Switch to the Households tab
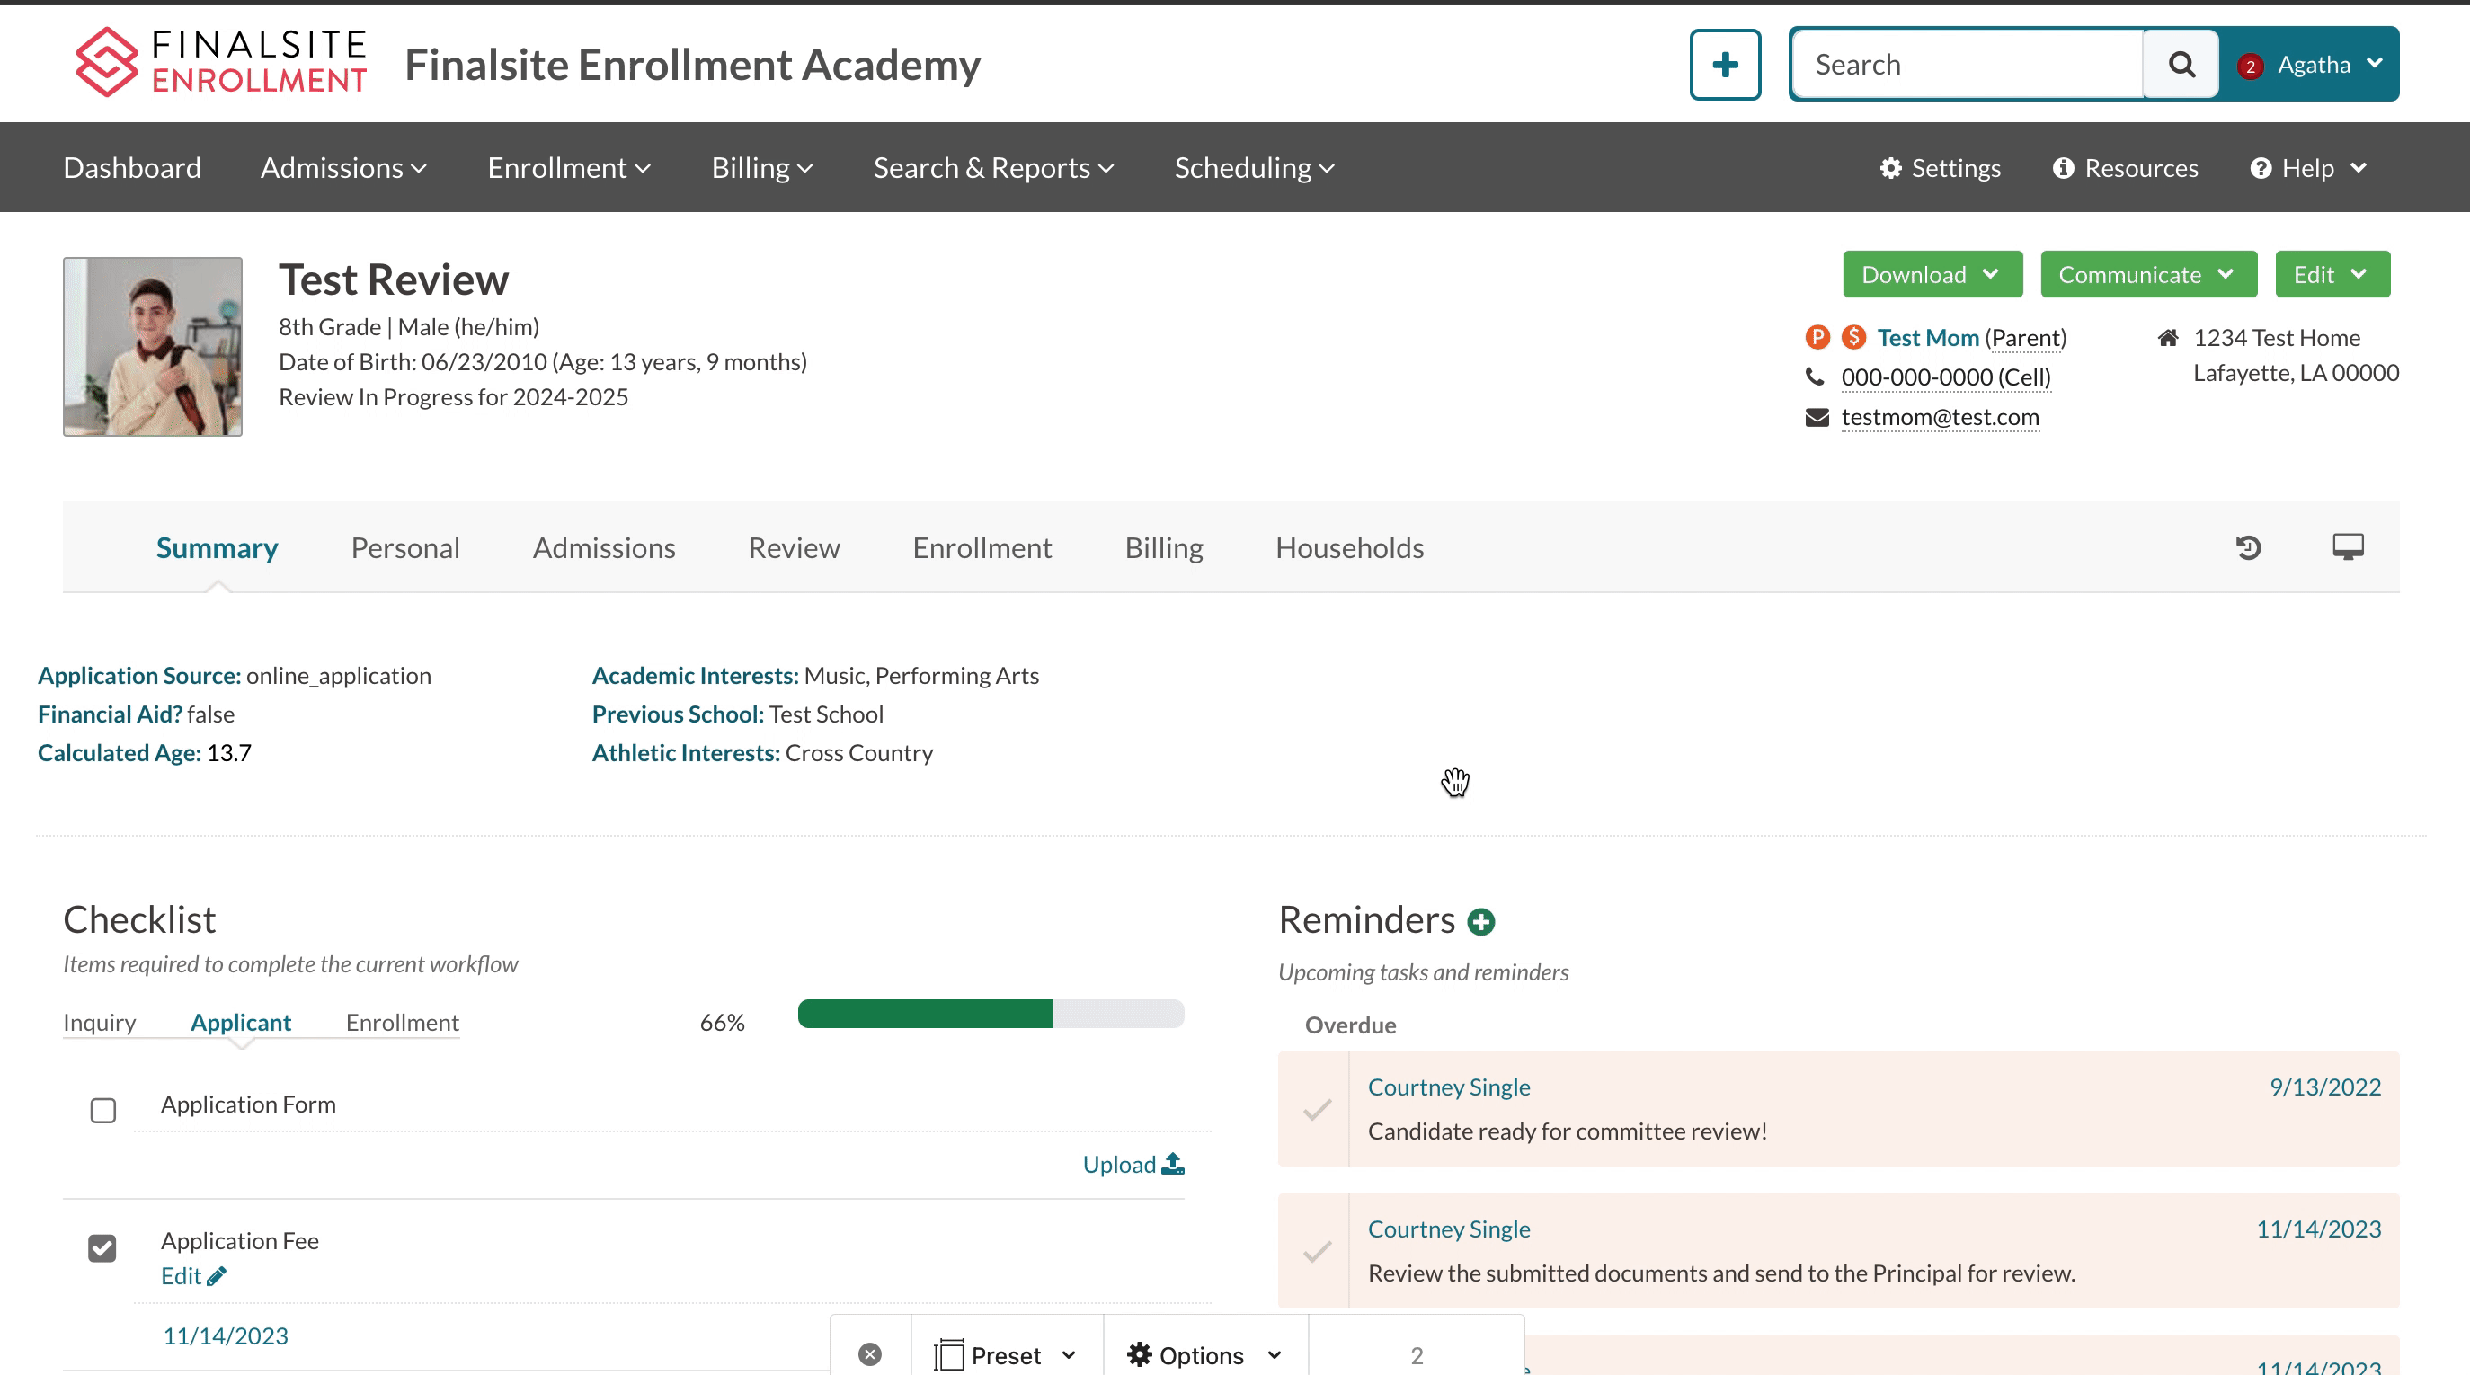The width and height of the screenshot is (2470, 1375). tap(1348, 547)
